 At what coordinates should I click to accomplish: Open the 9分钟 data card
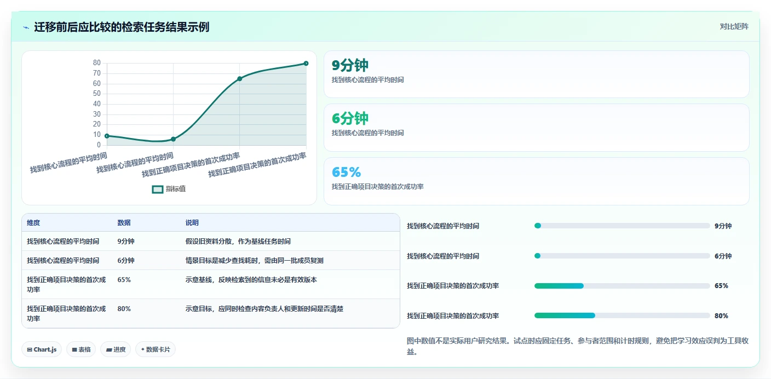pos(536,74)
